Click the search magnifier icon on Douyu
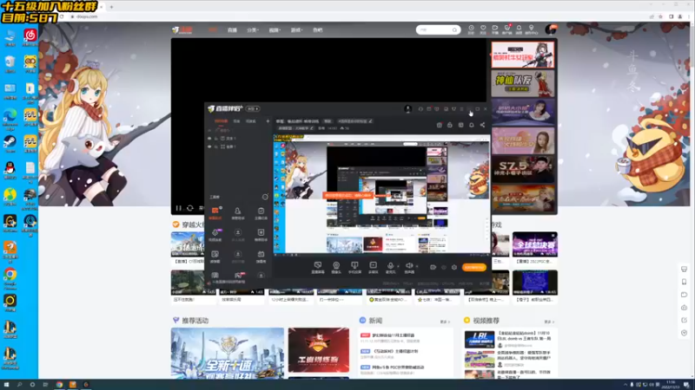Viewport: 695px width, 390px height. [x=454, y=29]
